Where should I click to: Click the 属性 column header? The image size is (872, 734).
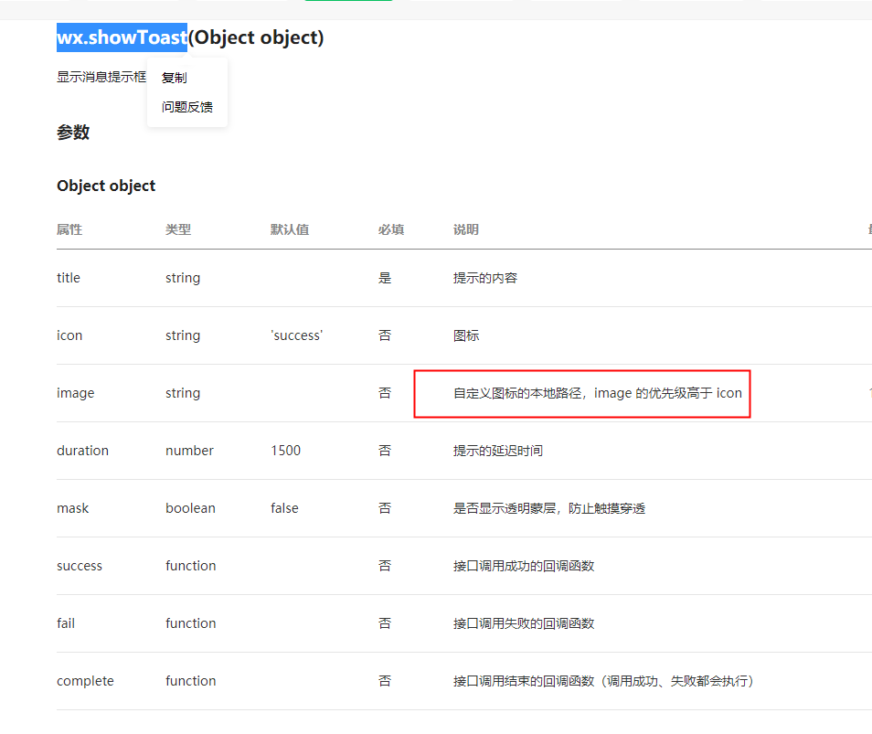tap(69, 229)
